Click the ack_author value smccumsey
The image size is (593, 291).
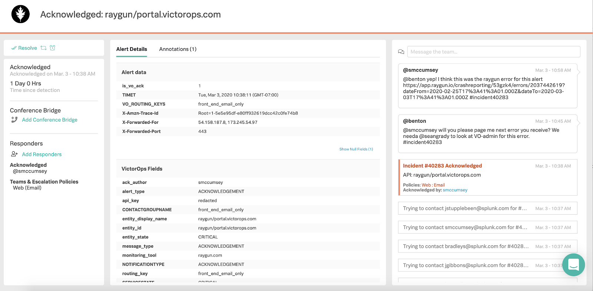point(211,182)
